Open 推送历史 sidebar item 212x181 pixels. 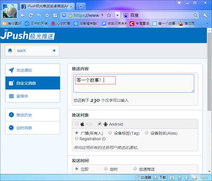pos(33,115)
